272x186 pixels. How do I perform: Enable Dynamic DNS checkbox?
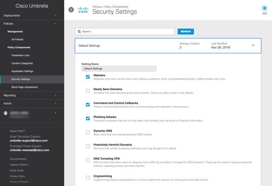coord(88,132)
